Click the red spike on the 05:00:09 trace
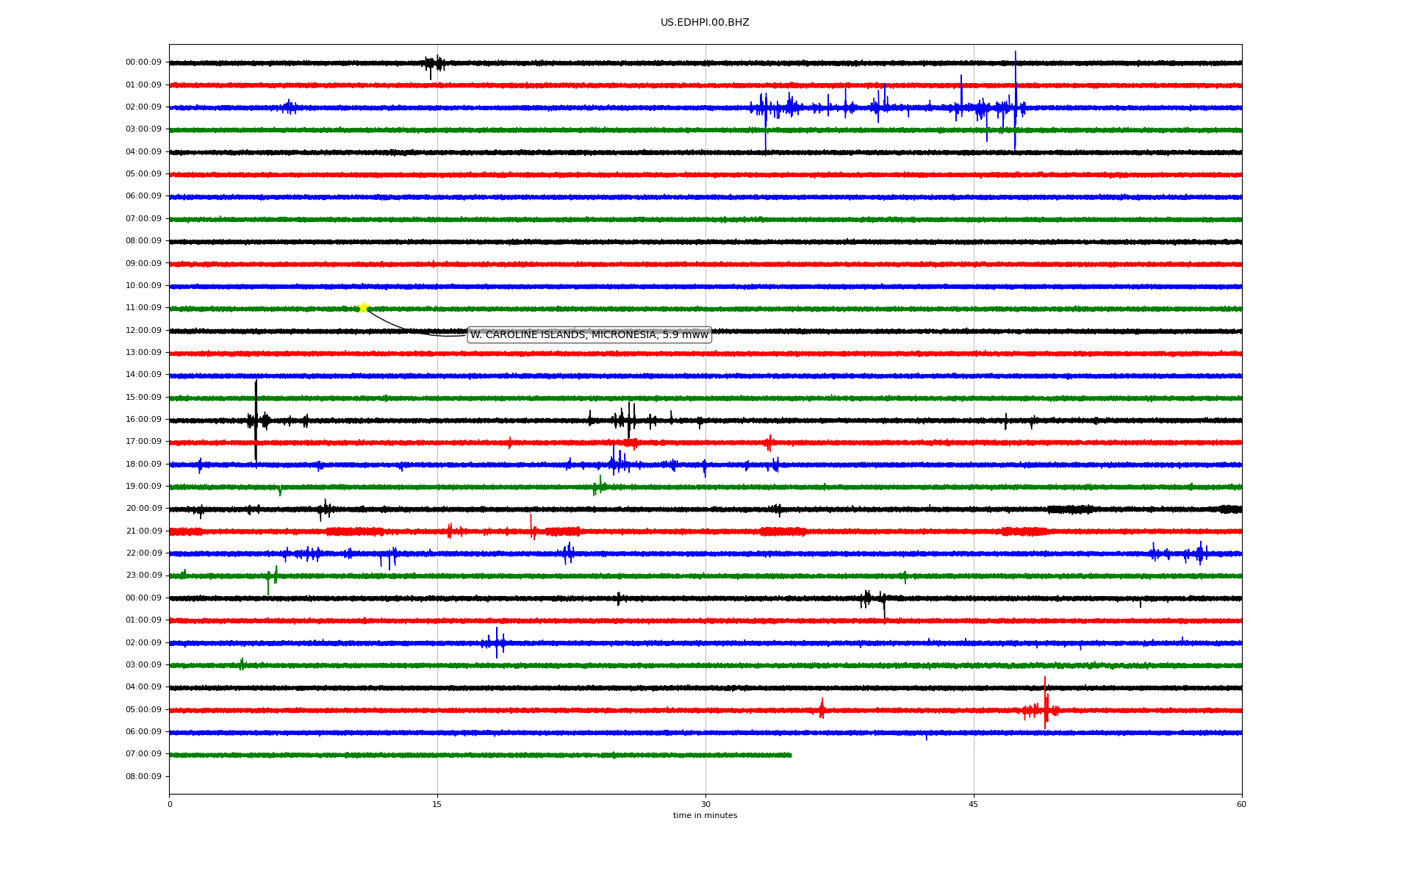Screen dimensions: 1411x882 click(1045, 702)
